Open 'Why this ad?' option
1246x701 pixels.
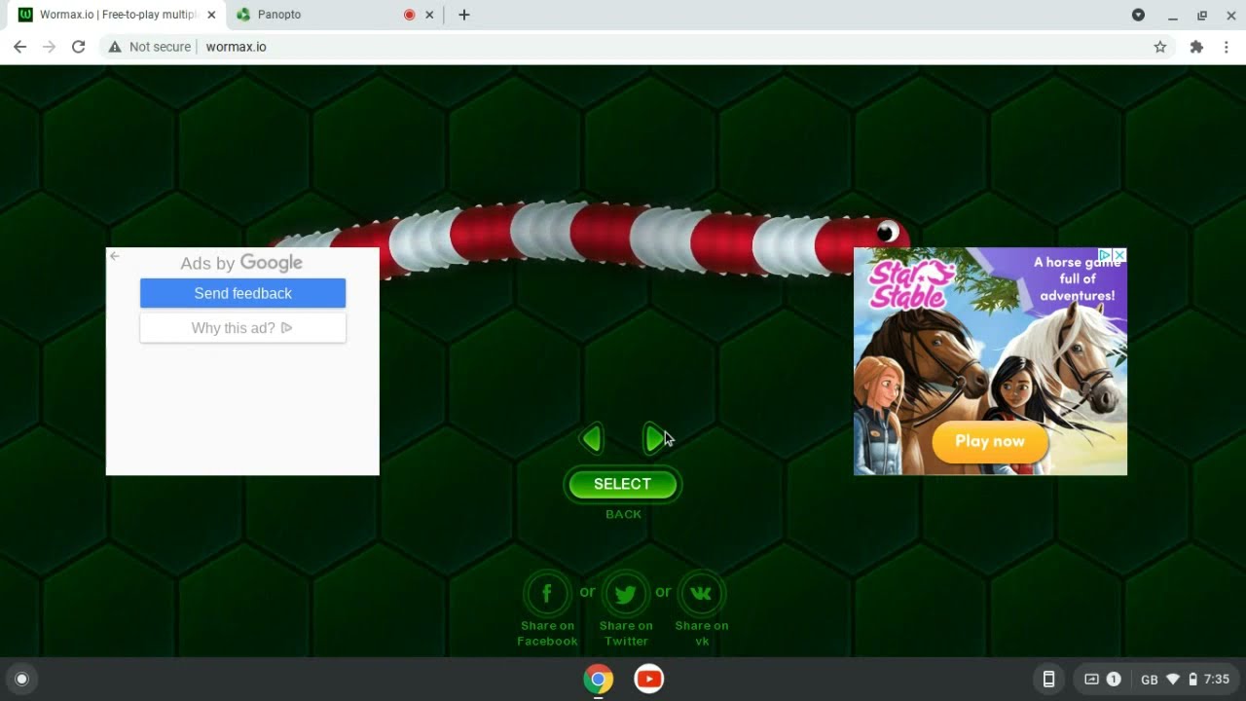(x=242, y=328)
